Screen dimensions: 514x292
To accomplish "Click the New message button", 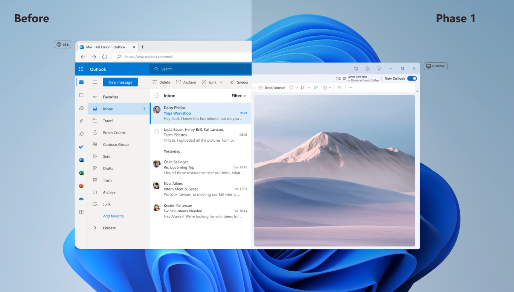I will click(x=120, y=82).
